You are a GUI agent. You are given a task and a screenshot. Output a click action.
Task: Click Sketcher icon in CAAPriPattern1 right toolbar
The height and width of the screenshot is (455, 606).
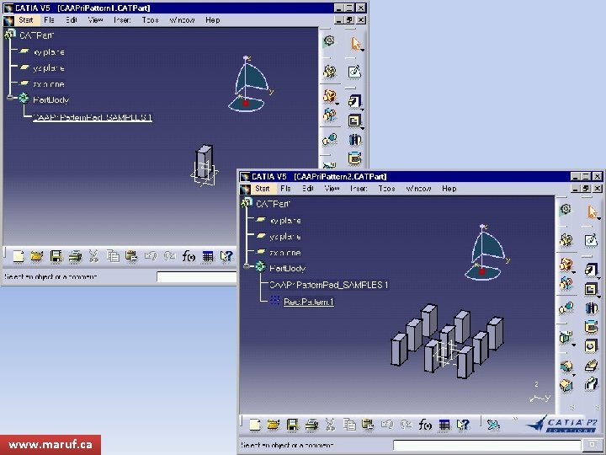[x=354, y=72]
